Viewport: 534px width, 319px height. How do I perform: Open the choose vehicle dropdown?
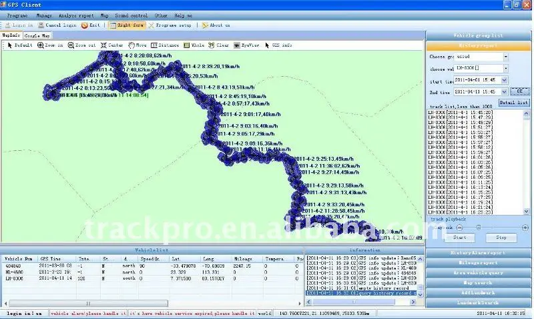click(505, 69)
